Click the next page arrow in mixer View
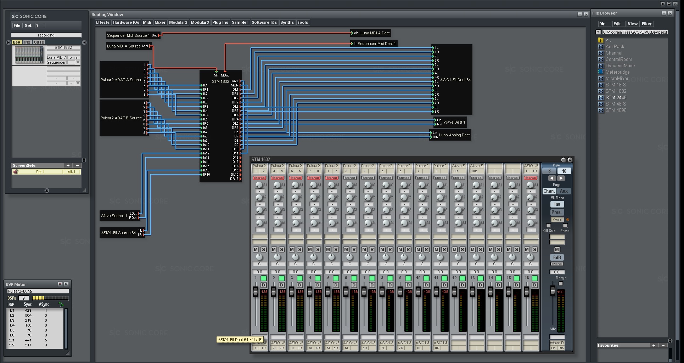Screen dimensions: 684x363 tap(561, 178)
